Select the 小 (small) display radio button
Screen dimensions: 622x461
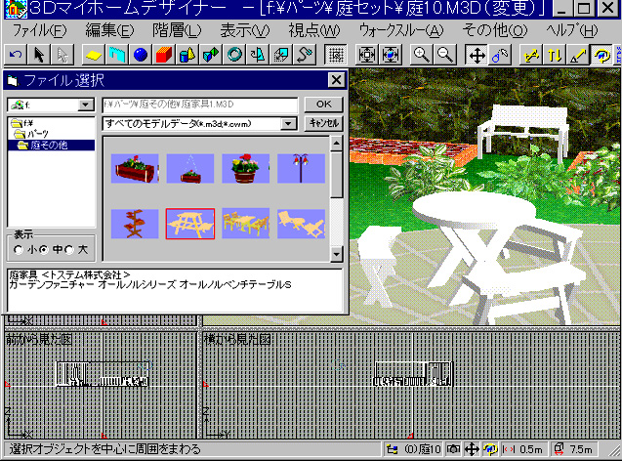click(x=19, y=250)
